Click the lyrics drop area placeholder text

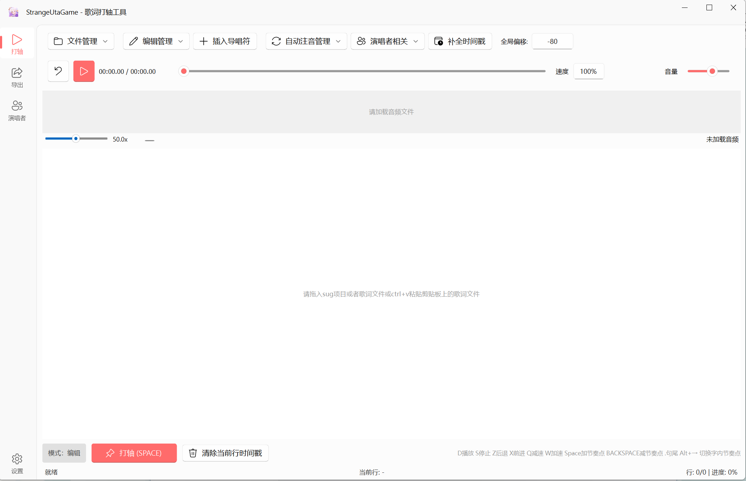click(391, 294)
